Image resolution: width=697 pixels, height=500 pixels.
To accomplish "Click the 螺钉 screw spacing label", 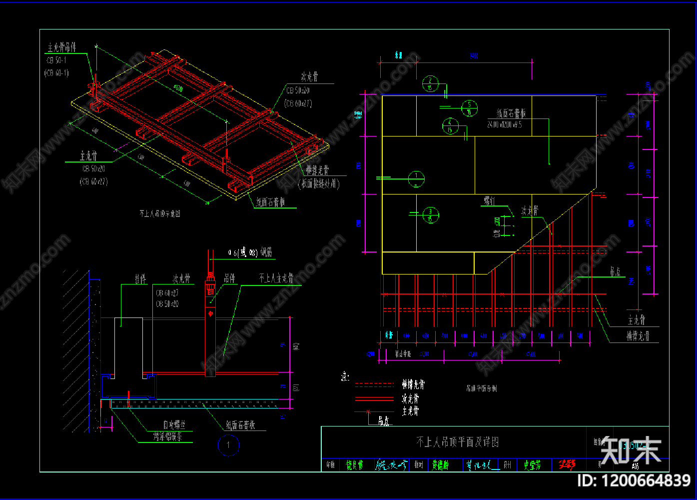I will click(489, 201).
